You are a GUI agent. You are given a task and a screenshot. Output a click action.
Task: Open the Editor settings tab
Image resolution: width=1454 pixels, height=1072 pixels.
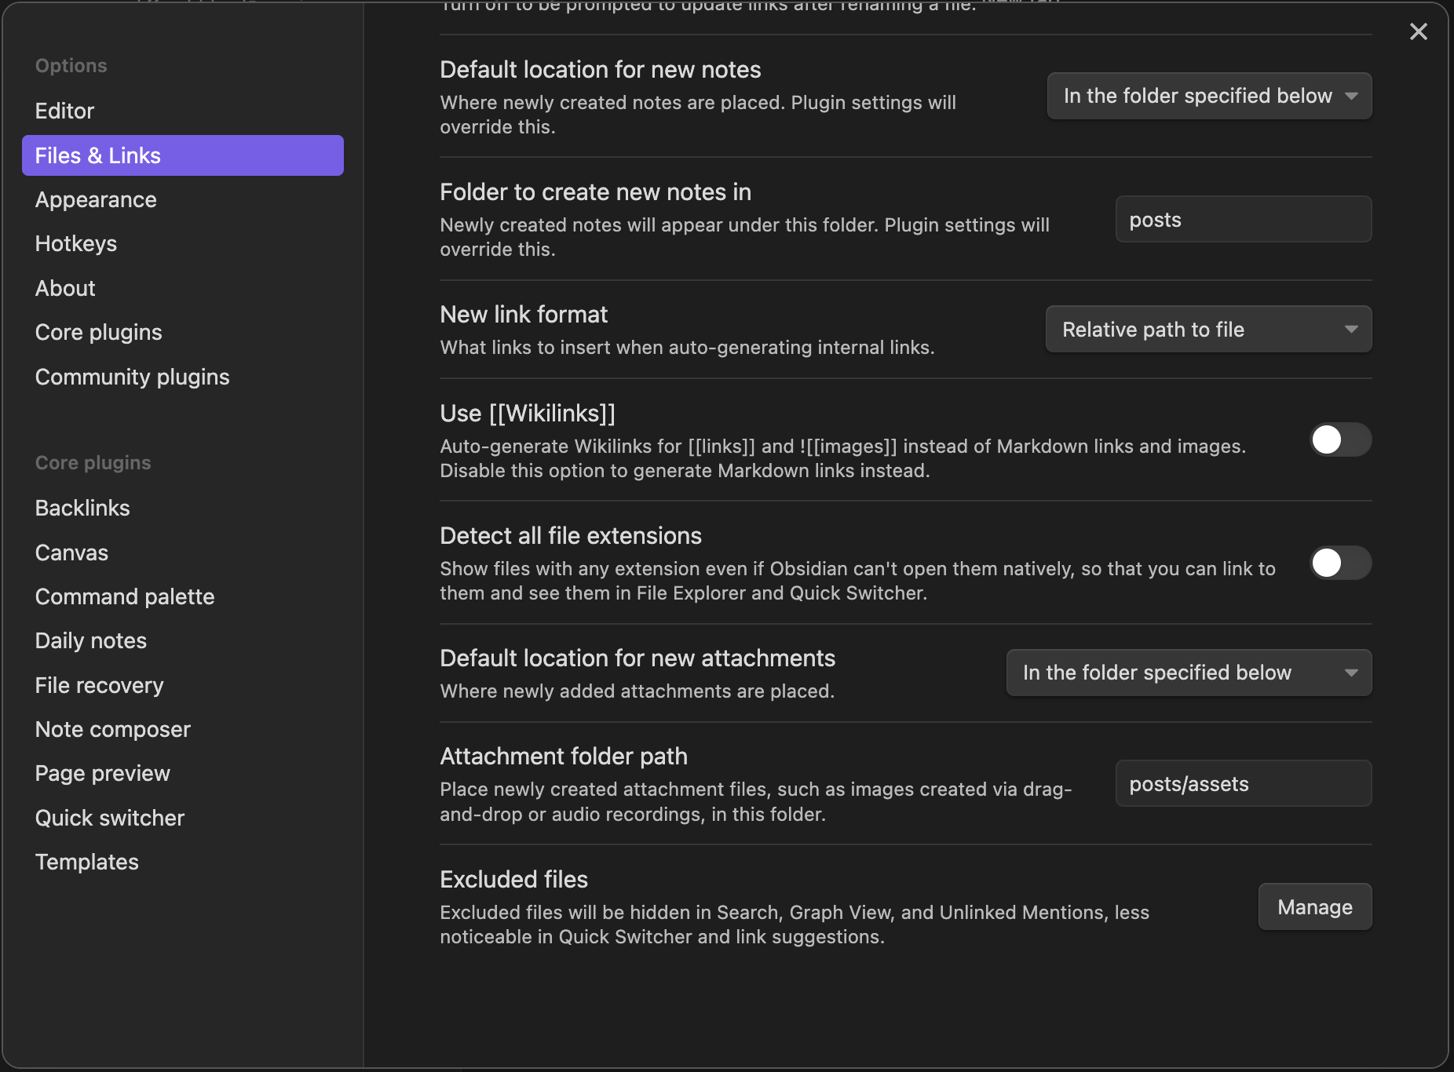(x=64, y=111)
